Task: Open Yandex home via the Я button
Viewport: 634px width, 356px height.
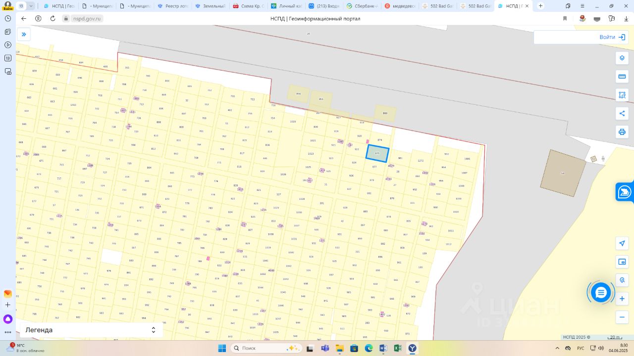Action: [x=38, y=18]
